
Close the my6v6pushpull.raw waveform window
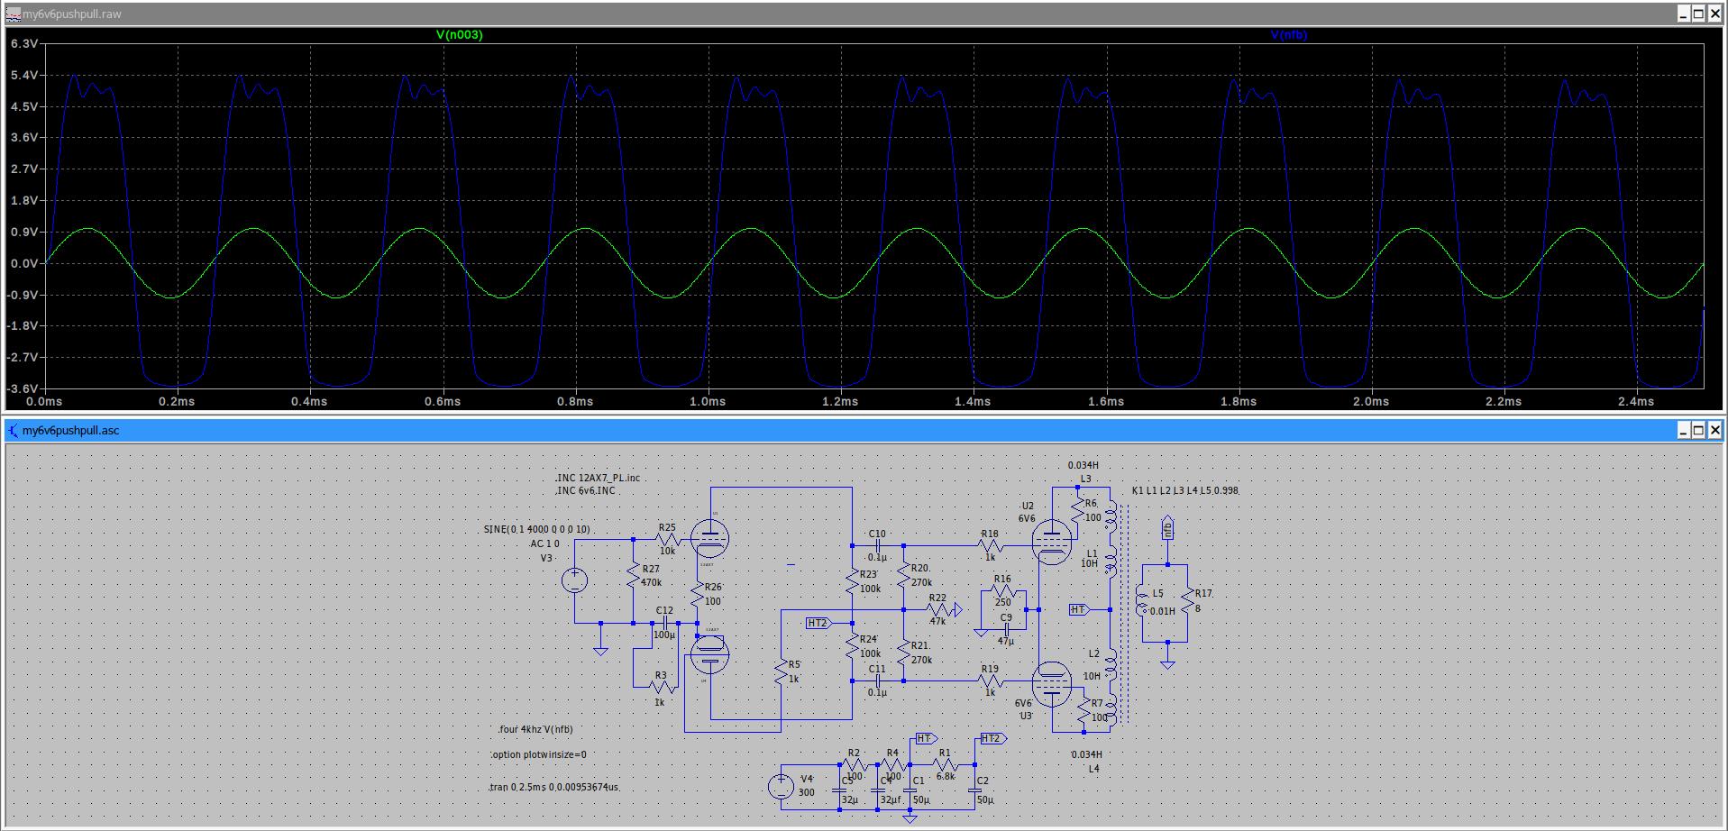click(x=1714, y=14)
